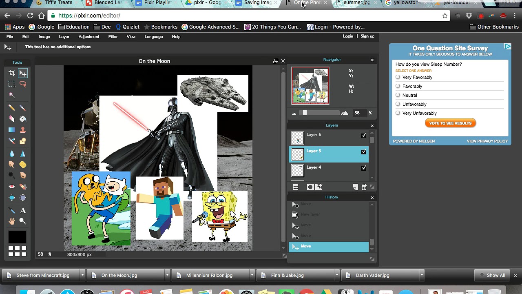
Task: Select the Pencil tool
Action: (12, 108)
